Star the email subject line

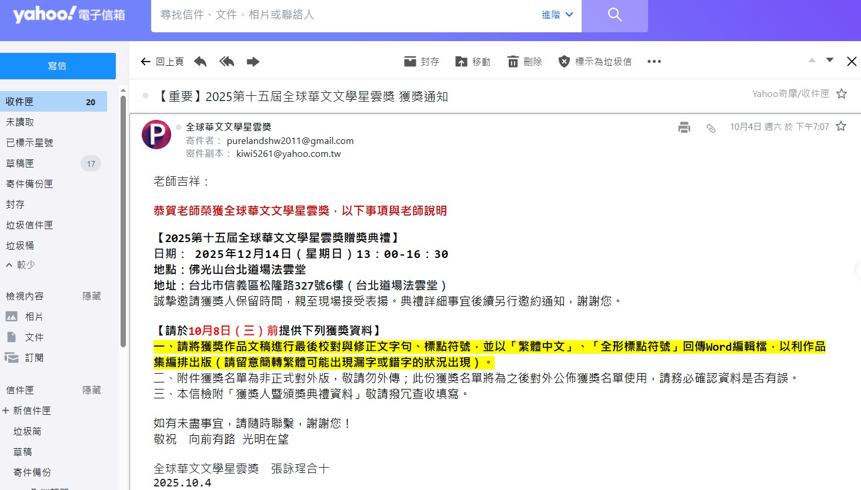pos(842,94)
